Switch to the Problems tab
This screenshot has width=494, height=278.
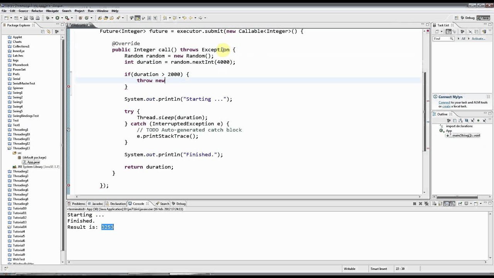pos(76,203)
